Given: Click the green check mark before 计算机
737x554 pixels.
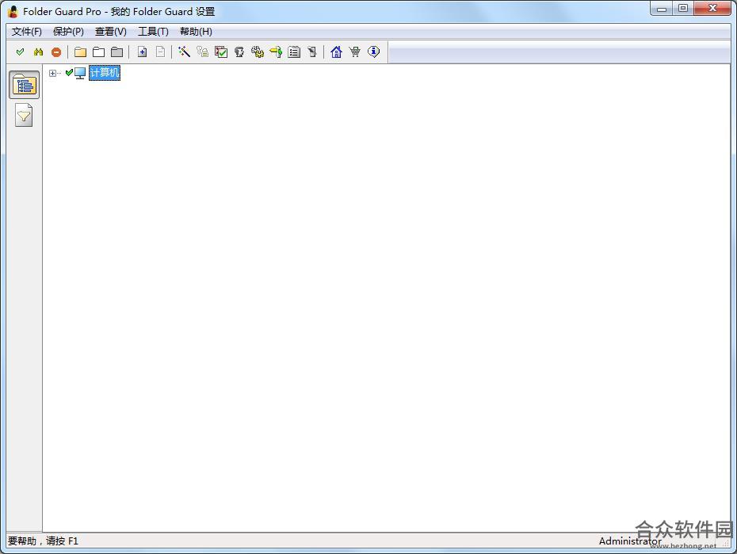Looking at the screenshot, I should (69, 72).
